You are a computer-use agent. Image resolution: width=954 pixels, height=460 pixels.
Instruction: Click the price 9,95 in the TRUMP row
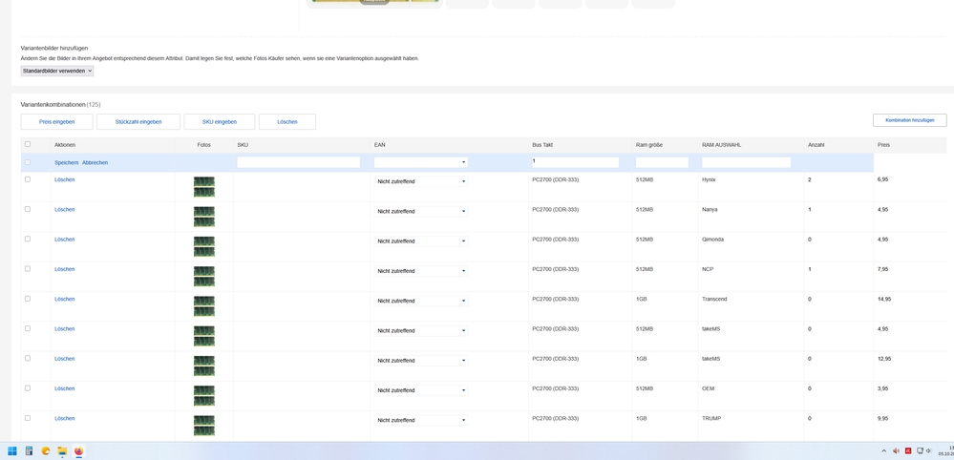[x=882, y=418]
